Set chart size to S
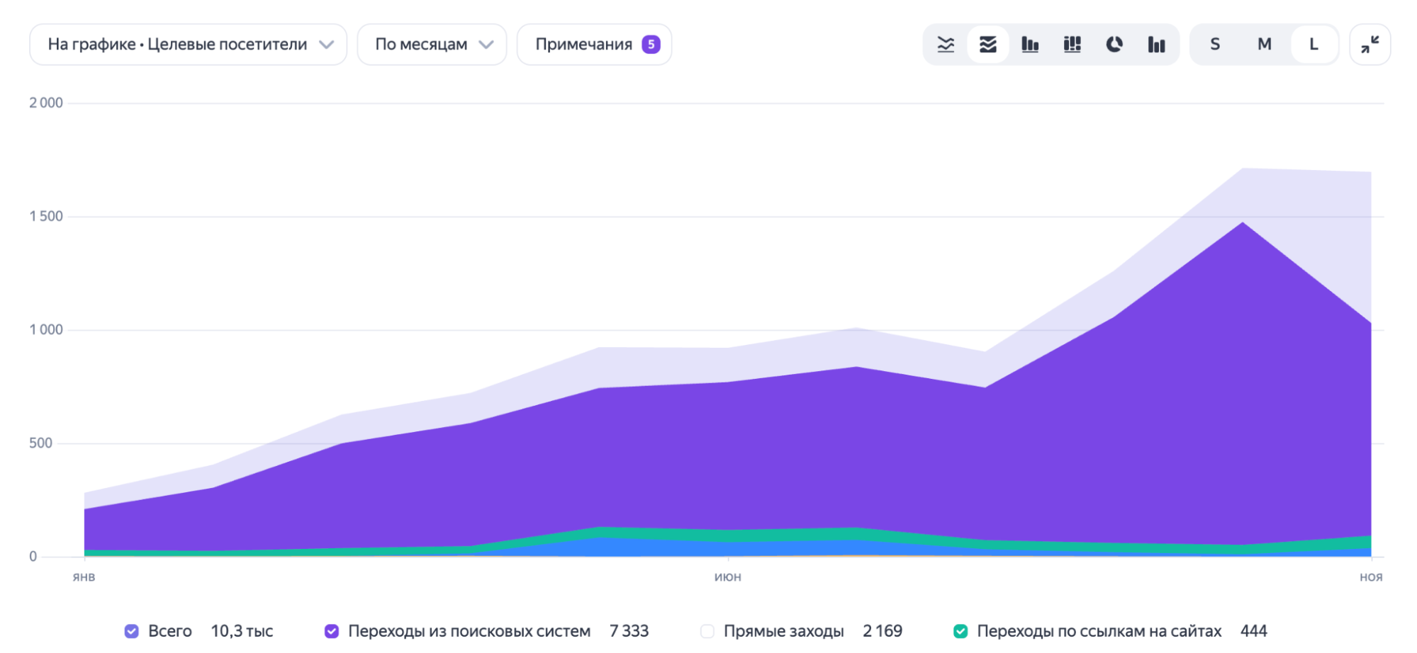Viewport: 1417px width, 653px height. [1215, 45]
